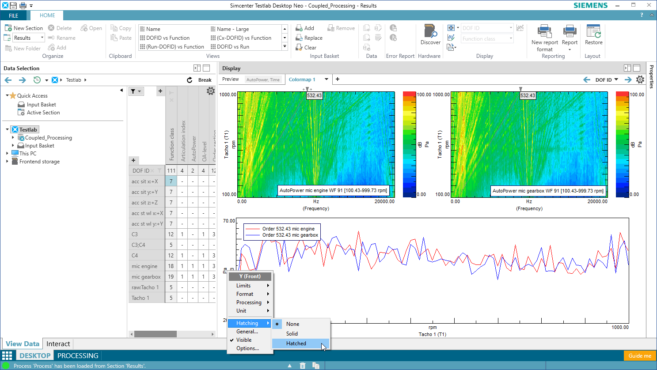Image resolution: width=657 pixels, height=370 pixels.
Task: Choose Hatched in the Hatching submenu
Action: [x=301, y=344]
